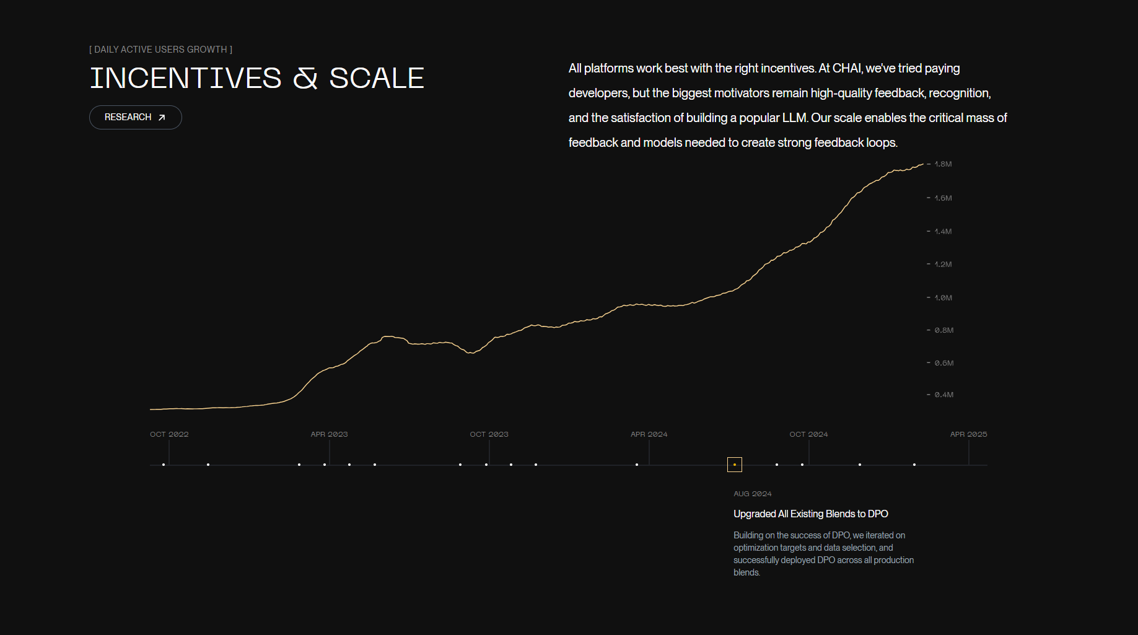Screen dimensions: 1138x635
Task: Select the timeline dot just left of Oct 2024 tick
Action: (802, 465)
